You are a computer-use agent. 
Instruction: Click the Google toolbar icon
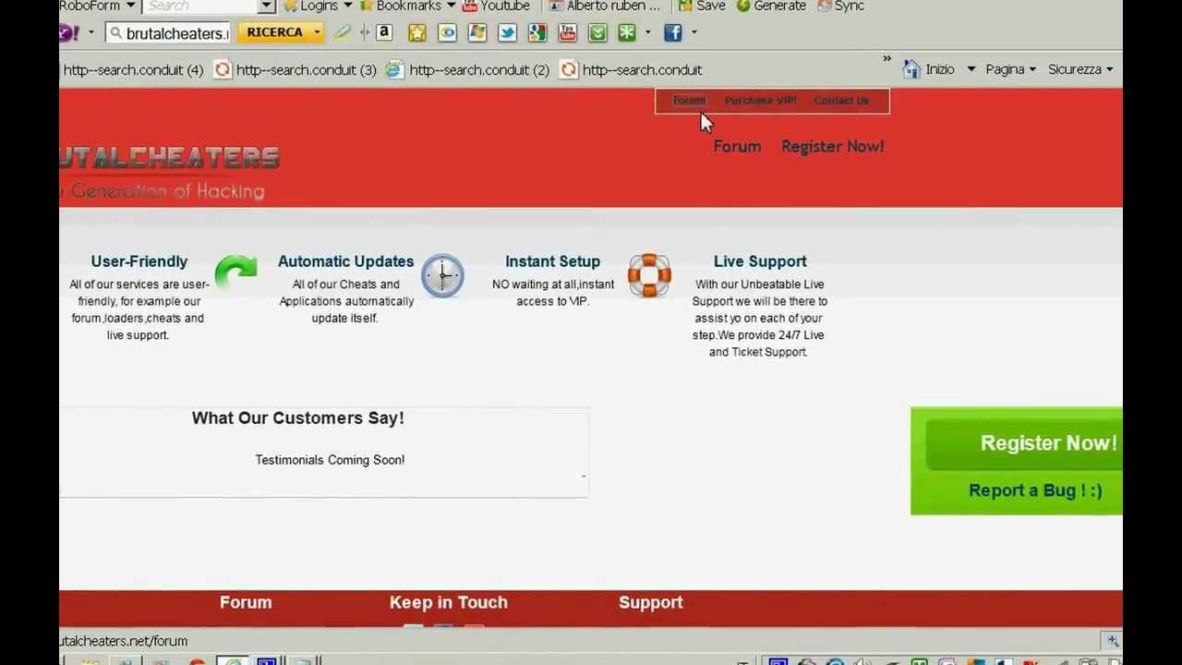(537, 32)
